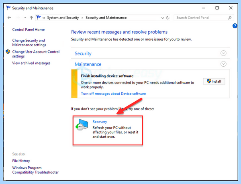Open Change Security and Maintenance settings
Viewport: 241px width, 184px height.
(x=29, y=43)
